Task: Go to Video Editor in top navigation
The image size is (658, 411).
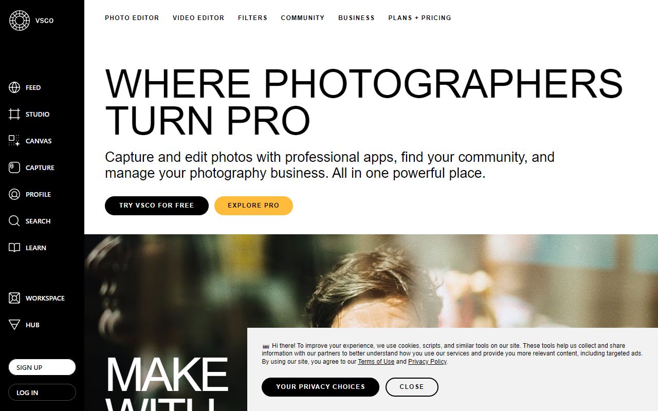Action: 198,17
